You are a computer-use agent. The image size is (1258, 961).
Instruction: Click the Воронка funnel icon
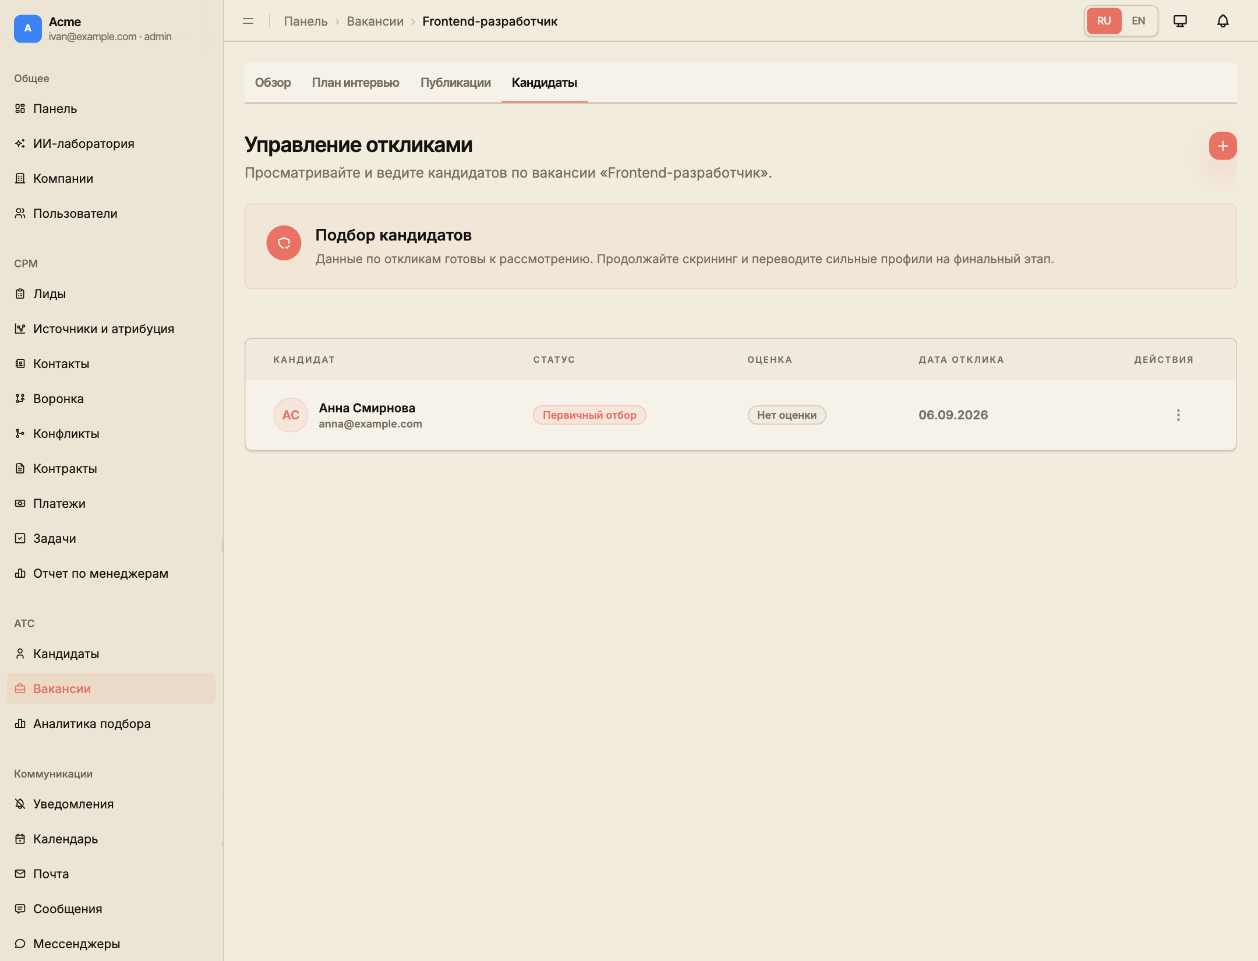(20, 398)
